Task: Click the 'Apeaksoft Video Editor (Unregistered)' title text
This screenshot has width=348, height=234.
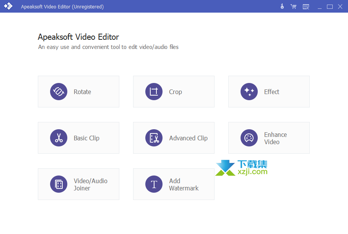Action: click(62, 6)
